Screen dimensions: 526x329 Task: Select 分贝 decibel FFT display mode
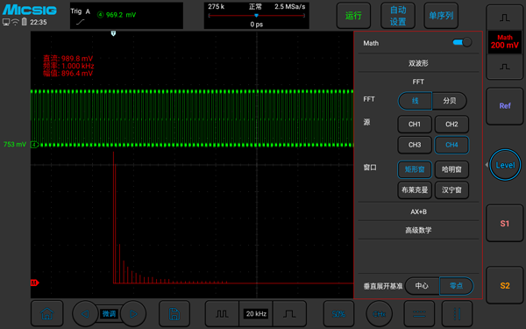450,101
